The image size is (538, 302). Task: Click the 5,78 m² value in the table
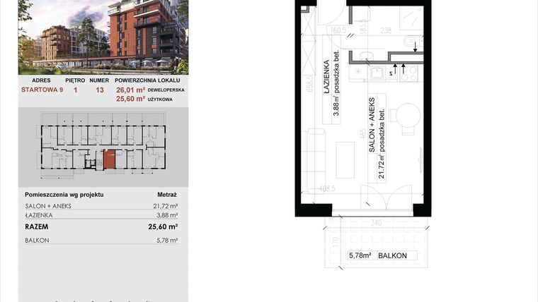click(x=167, y=241)
